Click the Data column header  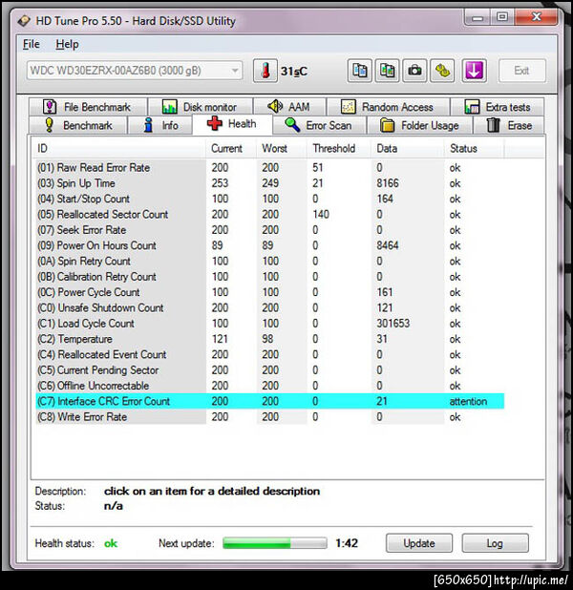(x=408, y=149)
